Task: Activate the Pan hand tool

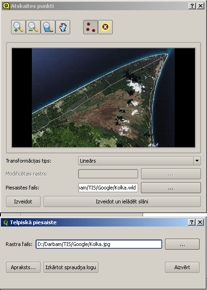Action: [63, 27]
